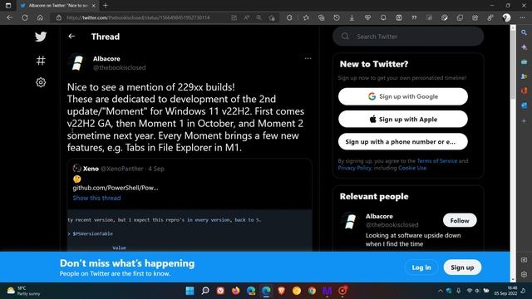Focus the Search Twitter box

(408, 37)
